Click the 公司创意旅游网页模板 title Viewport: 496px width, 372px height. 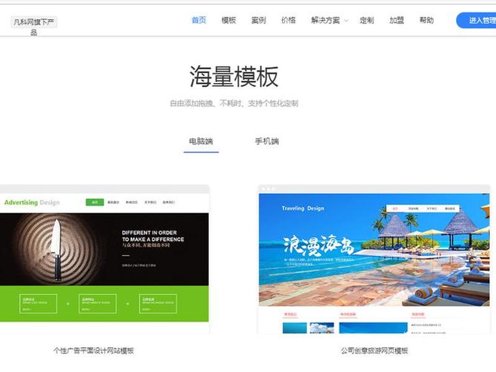click(374, 350)
